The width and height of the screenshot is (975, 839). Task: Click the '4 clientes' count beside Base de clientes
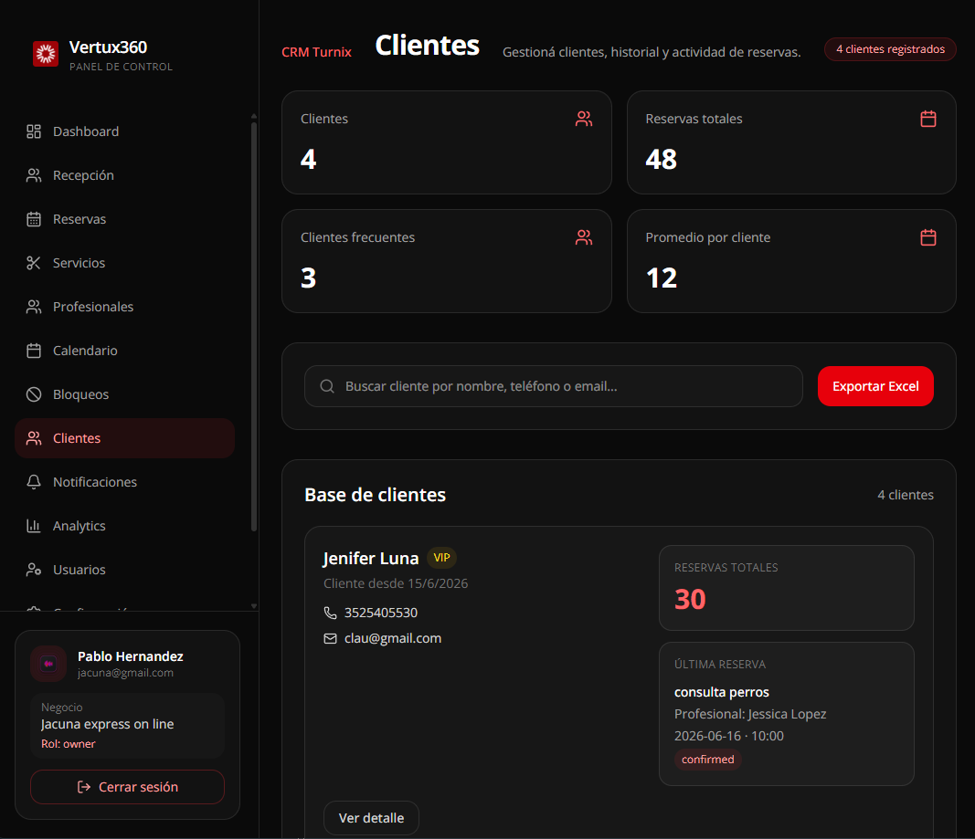click(x=906, y=495)
